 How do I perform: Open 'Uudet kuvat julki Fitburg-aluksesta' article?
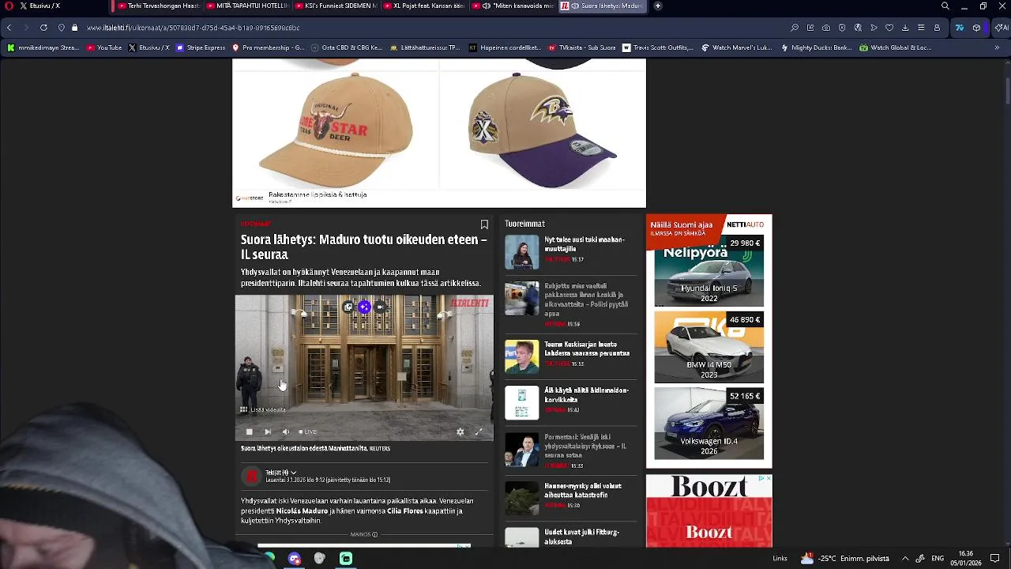[x=569, y=537]
